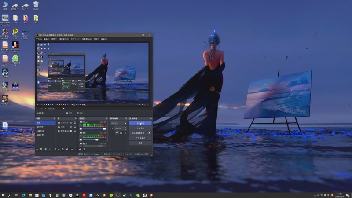
Task: Open source properties gear in Sources dock
Action: pyautogui.click(x=67, y=149)
